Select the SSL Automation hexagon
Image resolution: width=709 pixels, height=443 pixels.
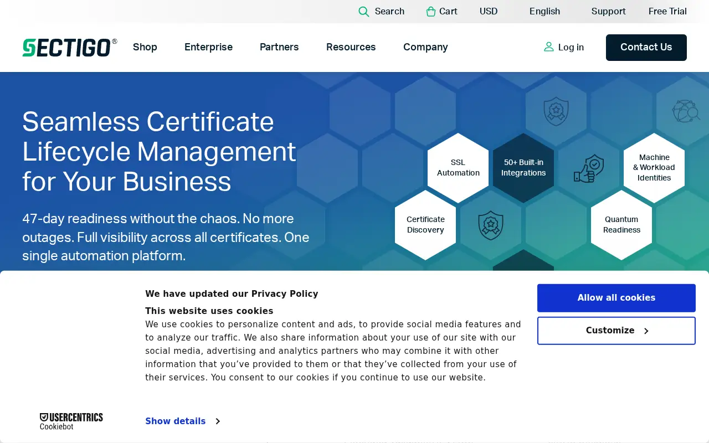point(458,168)
